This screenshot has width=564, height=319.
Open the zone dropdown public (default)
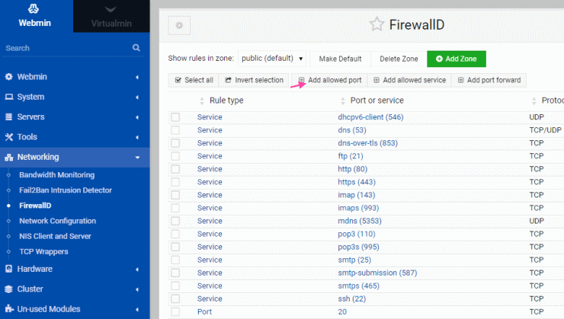[x=272, y=59]
